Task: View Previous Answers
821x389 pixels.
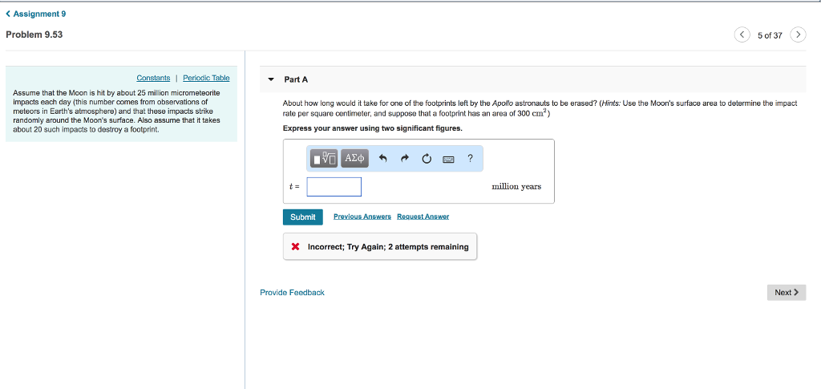Action: (x=362, y=217)
